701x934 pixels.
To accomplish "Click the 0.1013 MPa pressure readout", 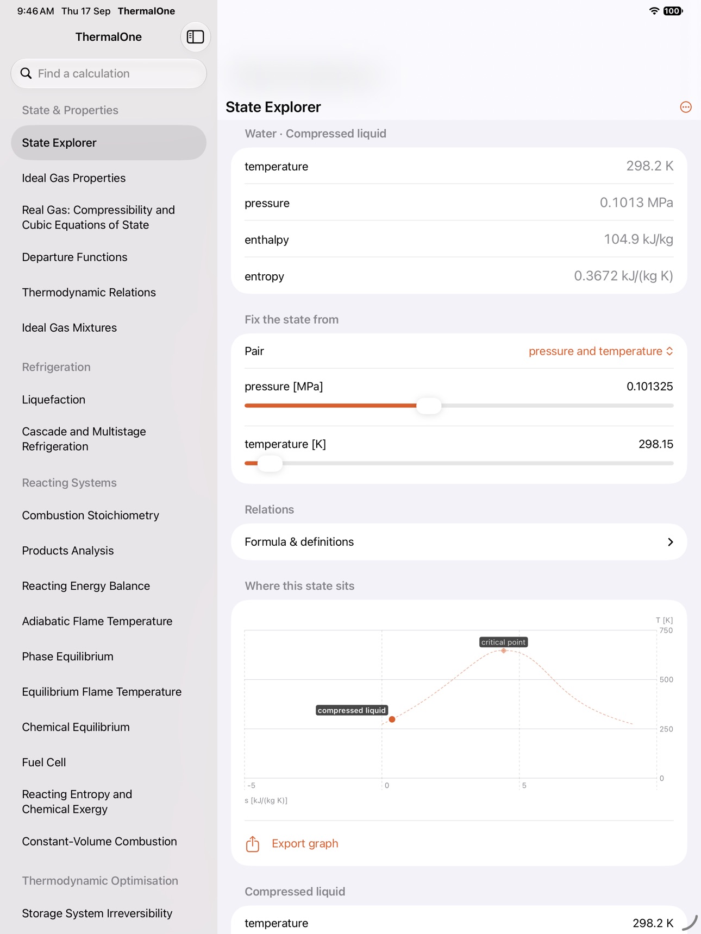I will click(636, 203).
